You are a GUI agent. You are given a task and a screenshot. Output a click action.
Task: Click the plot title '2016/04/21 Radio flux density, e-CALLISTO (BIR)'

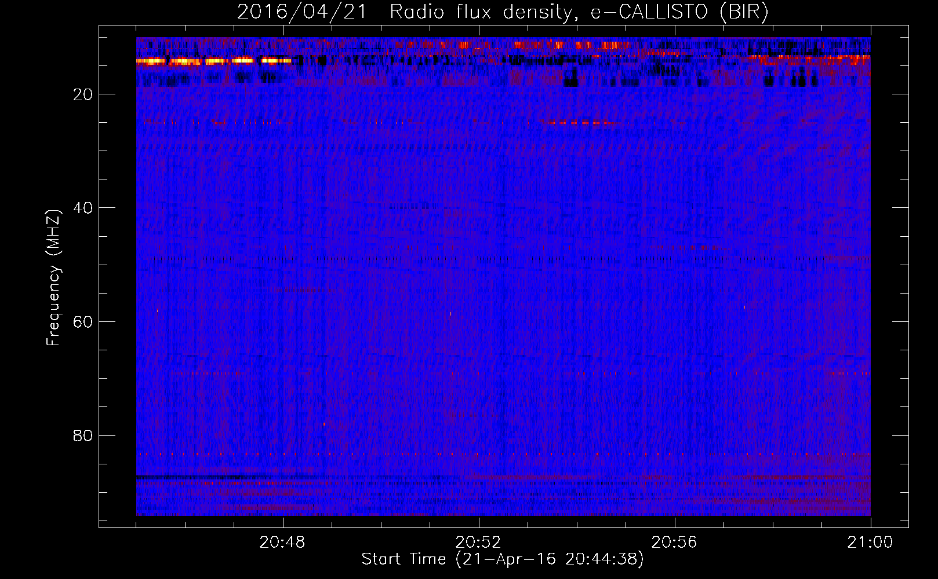point(503,12)
